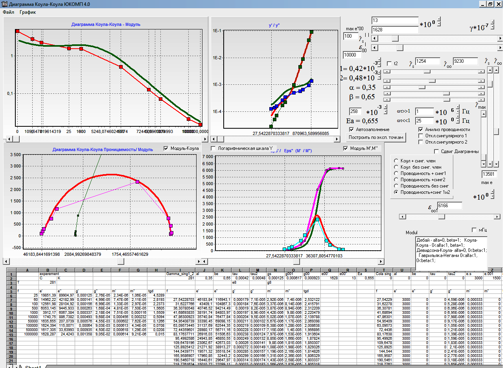The image size is (504, 368).
Task: Click right arrow of the ε00 scrollbar
Action: pyautogui.click(x=500, y=48)
